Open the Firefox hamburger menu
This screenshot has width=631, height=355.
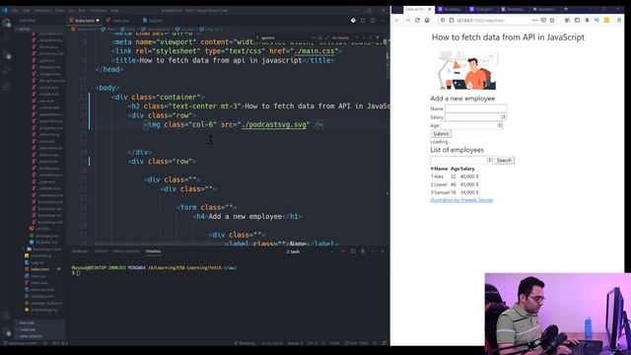[619, 20]
